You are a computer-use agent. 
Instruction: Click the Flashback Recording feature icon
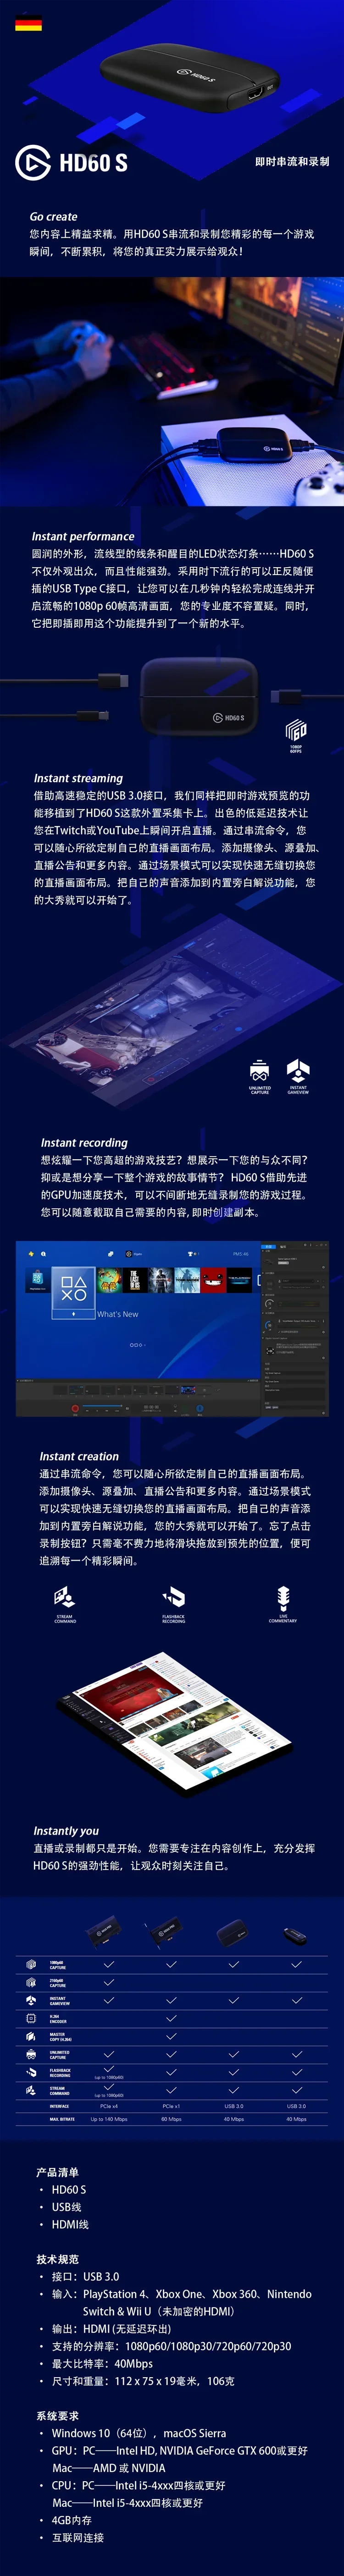[174, 1597]
